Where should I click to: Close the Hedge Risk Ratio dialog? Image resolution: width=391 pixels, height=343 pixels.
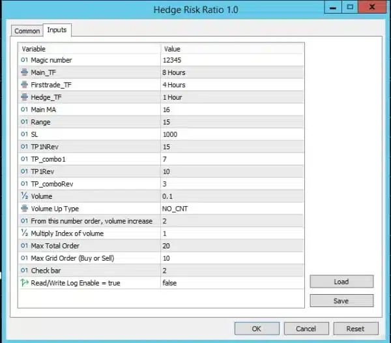pos(372,7)
